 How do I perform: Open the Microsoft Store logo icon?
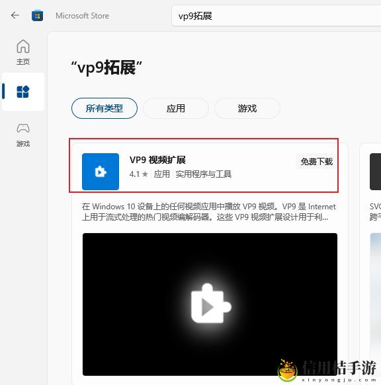pos(38,16)
